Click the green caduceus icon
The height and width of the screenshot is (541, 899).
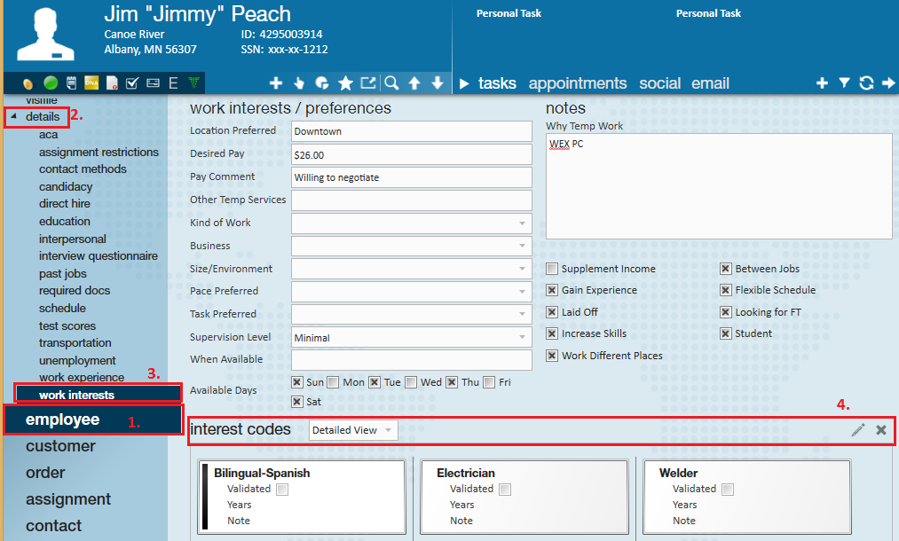(x=193, y=83)
